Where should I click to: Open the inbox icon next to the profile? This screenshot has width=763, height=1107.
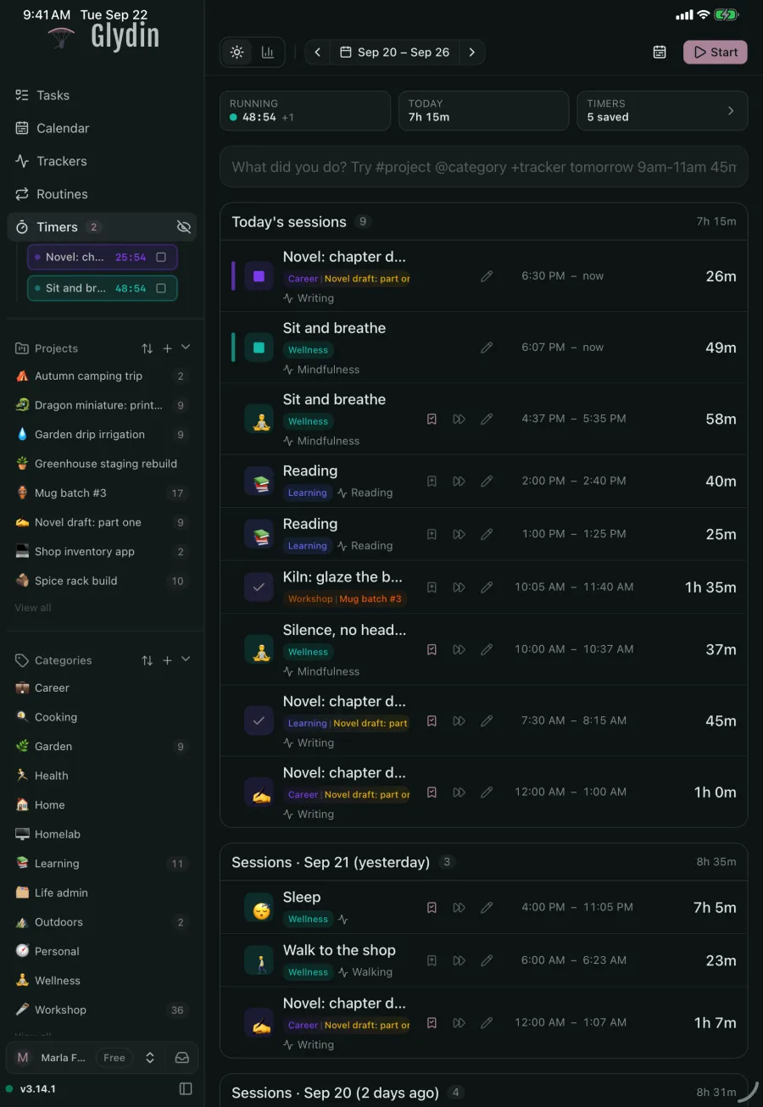pyautogui.click(x=181, y=1058)
